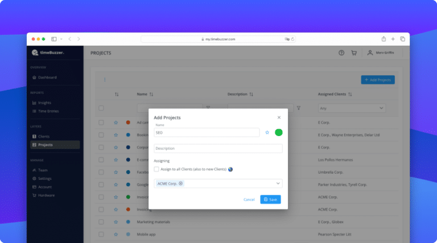Open the browser sidebar dropdown chevron
Screen dimensions: 437x243
pyautogui.click(x=61, y=39)
